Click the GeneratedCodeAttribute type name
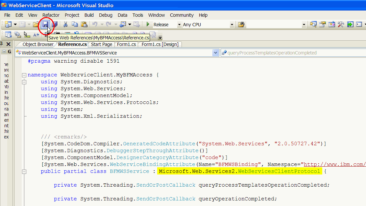Image resolution: width=366 pixels, height=206 pixels. pyautogui.click(x=159, y=144)
